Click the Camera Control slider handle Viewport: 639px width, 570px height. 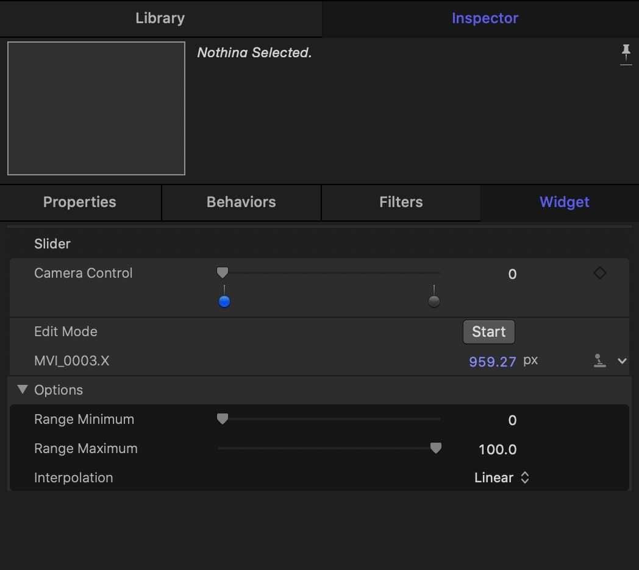pos(223,272)
